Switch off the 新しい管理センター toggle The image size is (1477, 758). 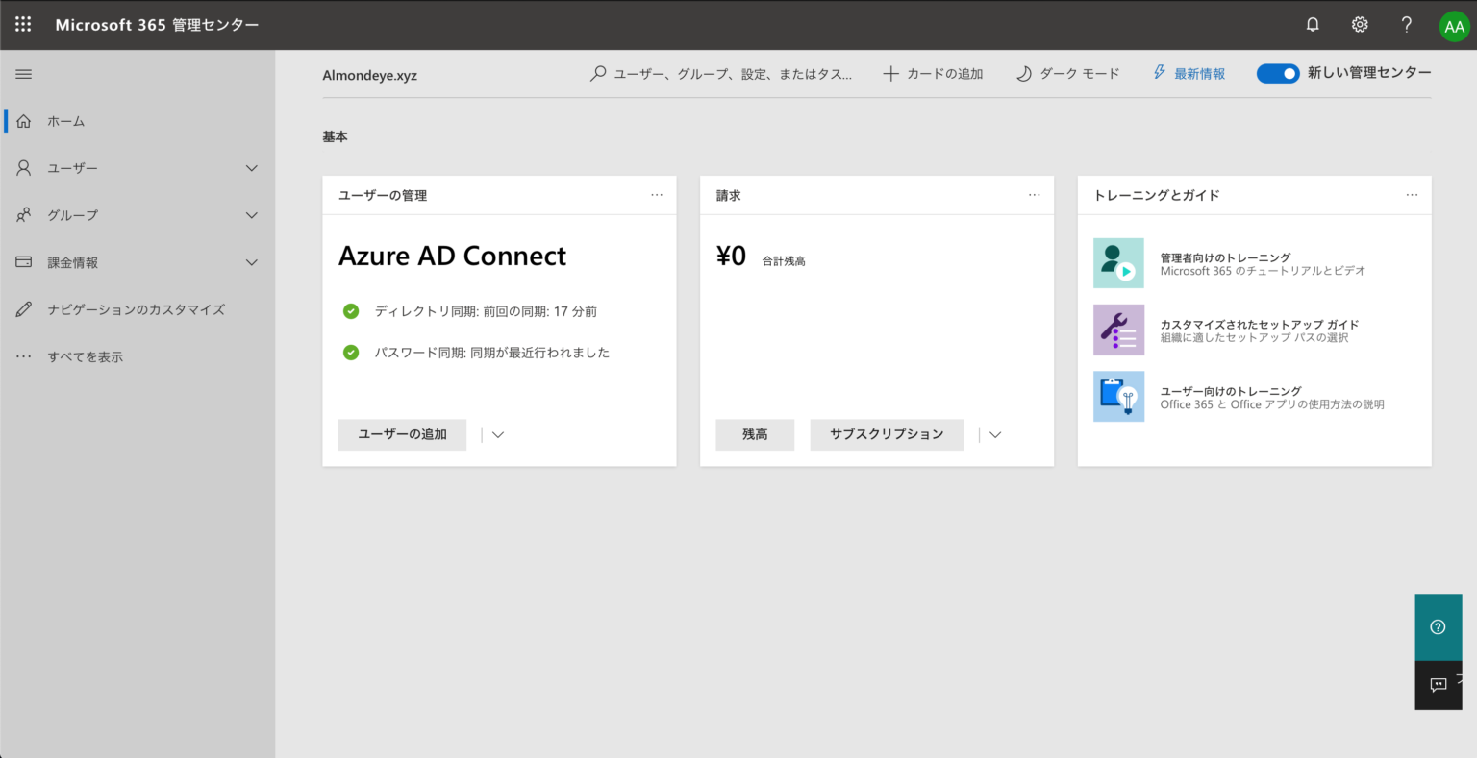(1277, 73)
